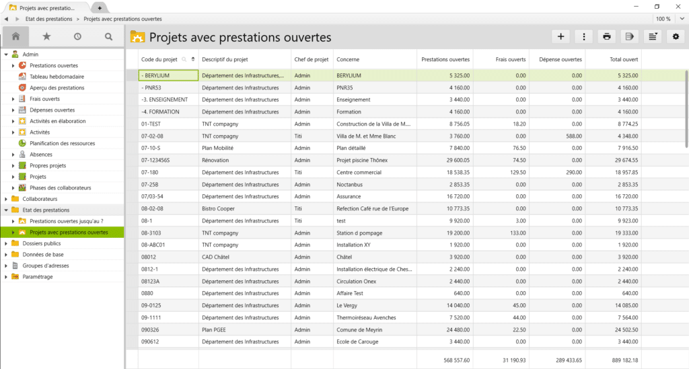
Task: Open the History clock tab
Action: (x=77, y=36)
